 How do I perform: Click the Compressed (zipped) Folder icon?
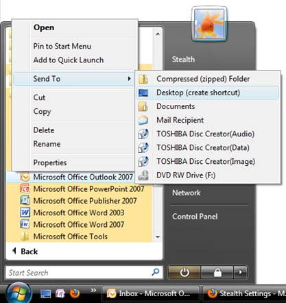[143, 79]
